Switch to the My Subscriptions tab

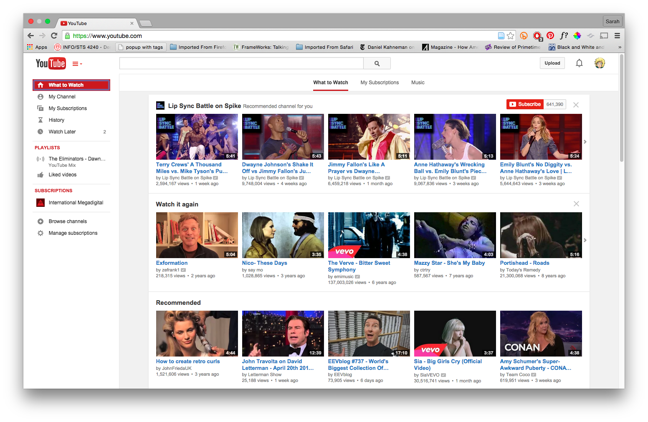click(380, 83)
